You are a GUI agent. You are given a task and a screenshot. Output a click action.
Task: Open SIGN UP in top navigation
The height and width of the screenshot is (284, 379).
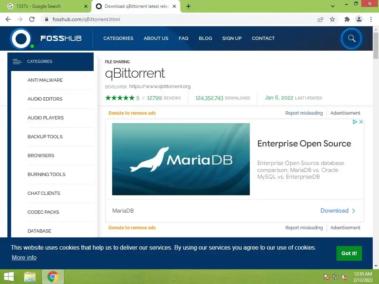232,38
